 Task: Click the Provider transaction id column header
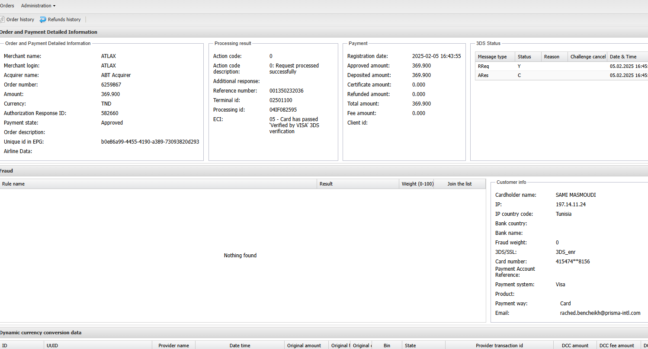499,346
